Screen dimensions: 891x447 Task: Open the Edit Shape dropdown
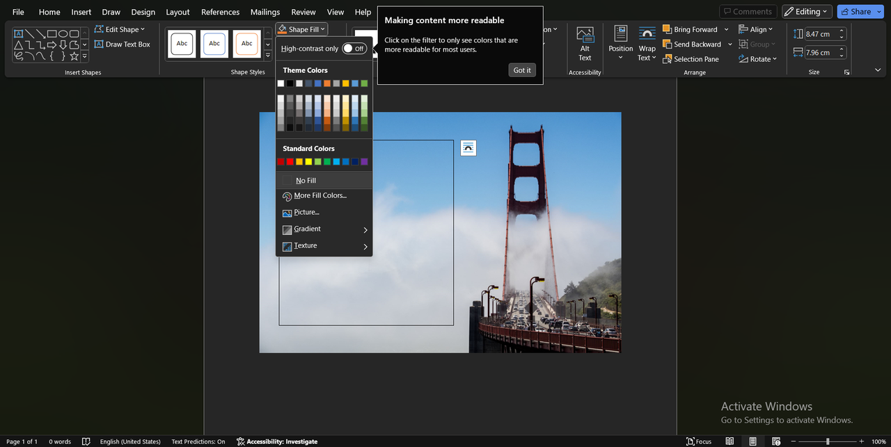tap(120, 30)
